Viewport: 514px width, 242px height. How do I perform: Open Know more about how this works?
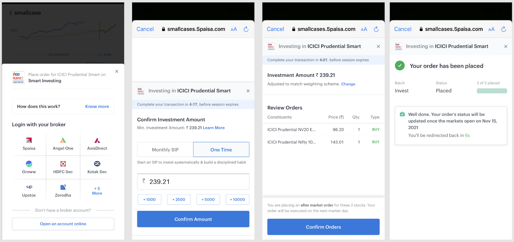(x=97, y=106)
